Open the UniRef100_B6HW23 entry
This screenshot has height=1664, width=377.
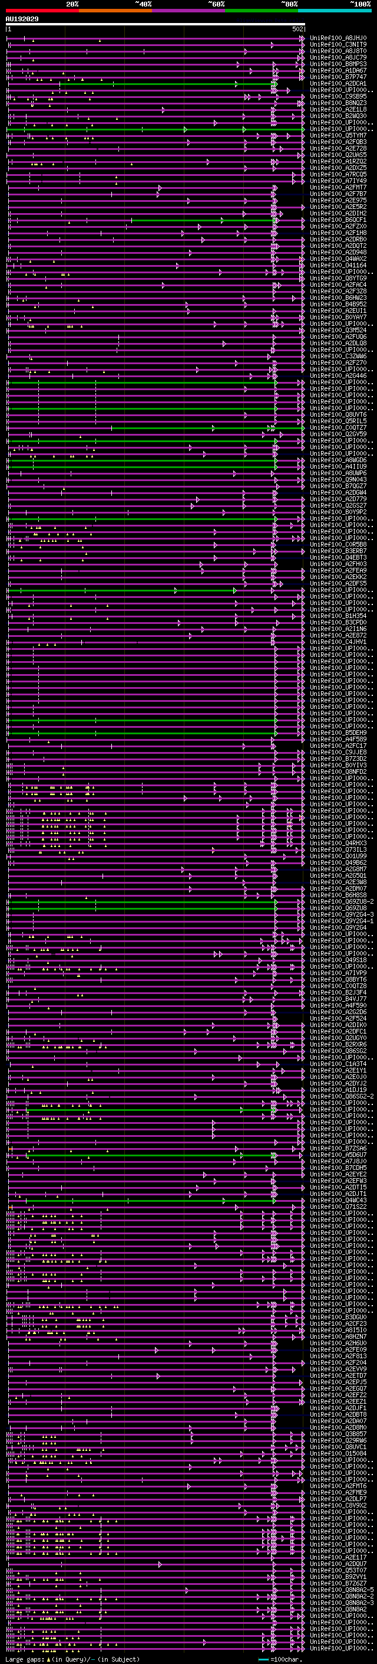[338, 298]
